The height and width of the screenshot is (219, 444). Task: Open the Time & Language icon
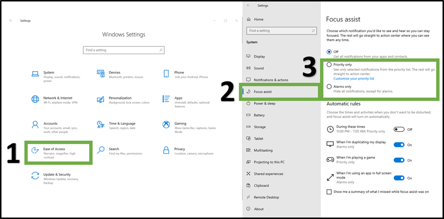(x=101, y=124)
